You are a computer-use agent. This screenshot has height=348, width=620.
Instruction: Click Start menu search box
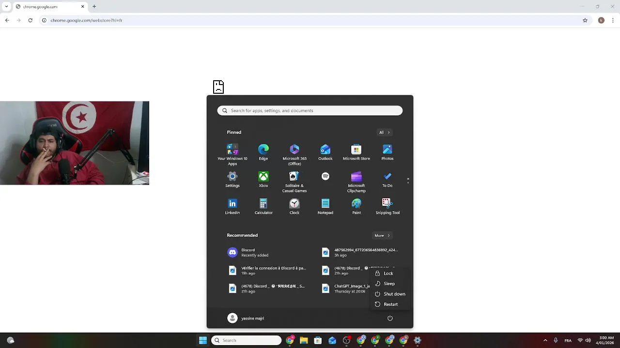pos(310,111)
